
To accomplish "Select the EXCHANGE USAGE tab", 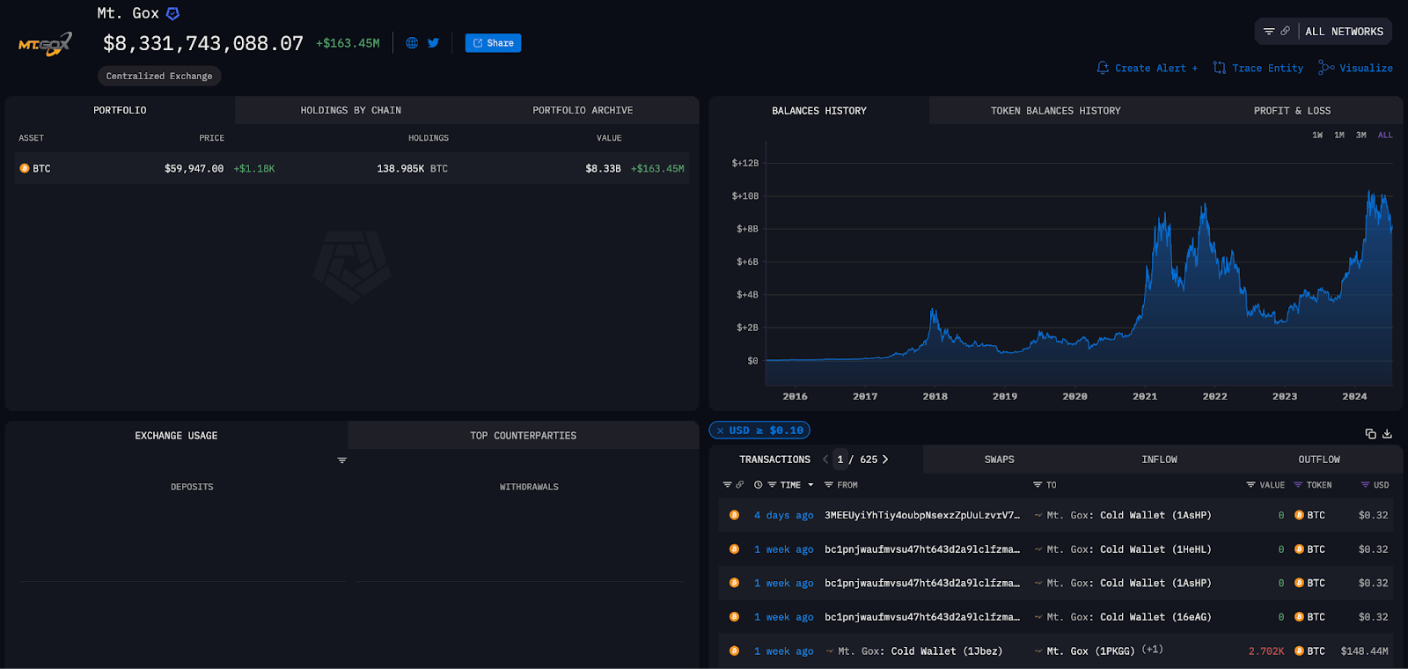I will tap(176, 436).
